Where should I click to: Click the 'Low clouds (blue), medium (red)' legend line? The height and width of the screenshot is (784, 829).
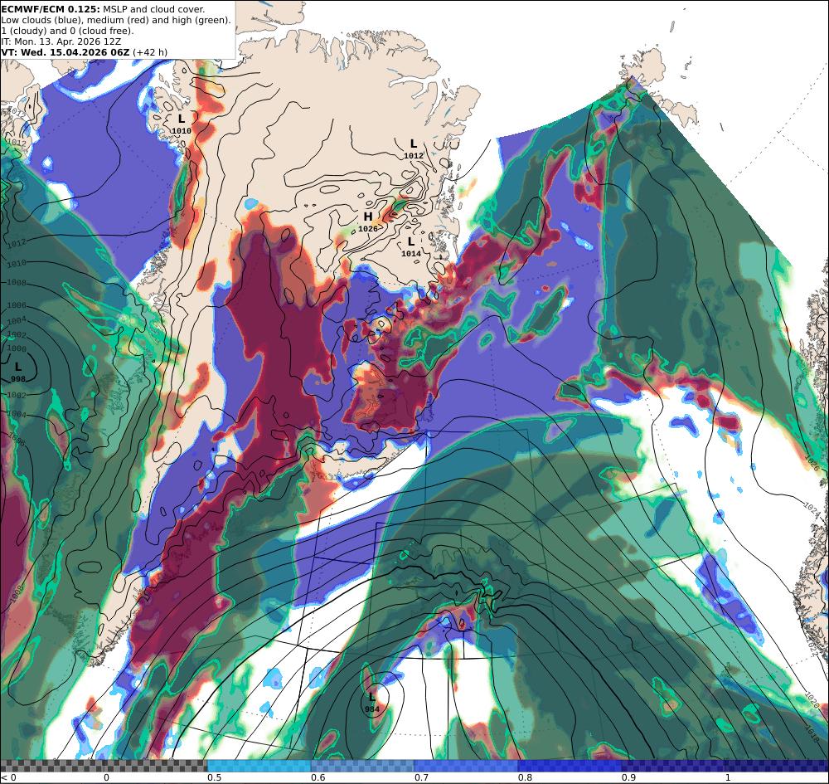(x=115, y=20)
